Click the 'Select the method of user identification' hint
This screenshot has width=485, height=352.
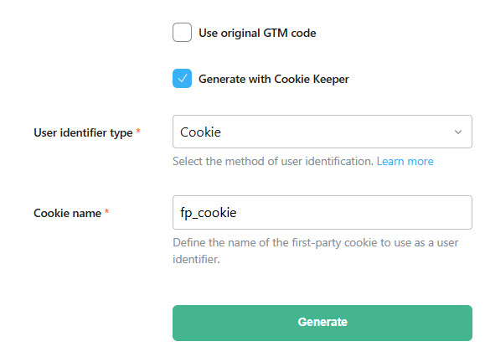coord(273,161)
